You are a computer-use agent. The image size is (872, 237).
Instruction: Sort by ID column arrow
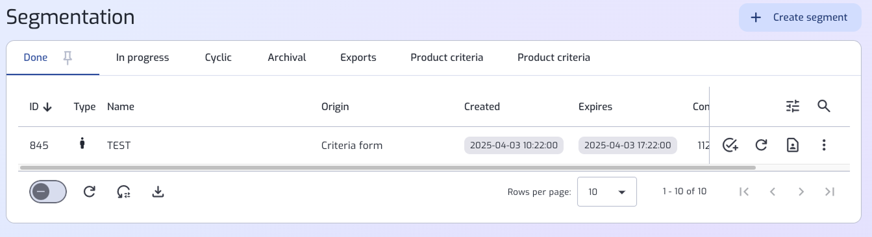point(47,107)
